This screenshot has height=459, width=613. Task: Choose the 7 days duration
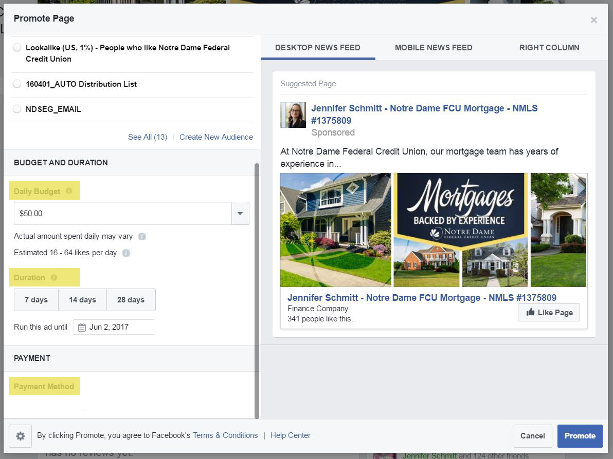36,300
